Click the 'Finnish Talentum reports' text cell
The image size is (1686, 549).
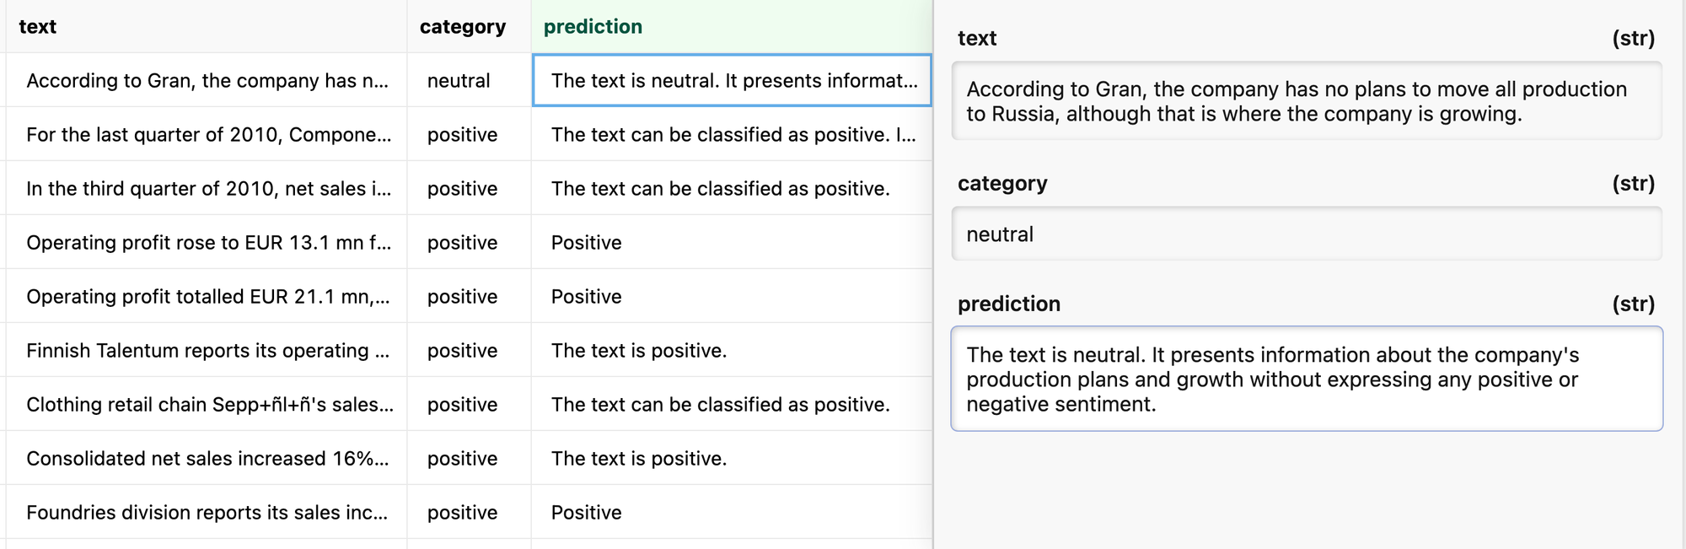coord(207,351)
